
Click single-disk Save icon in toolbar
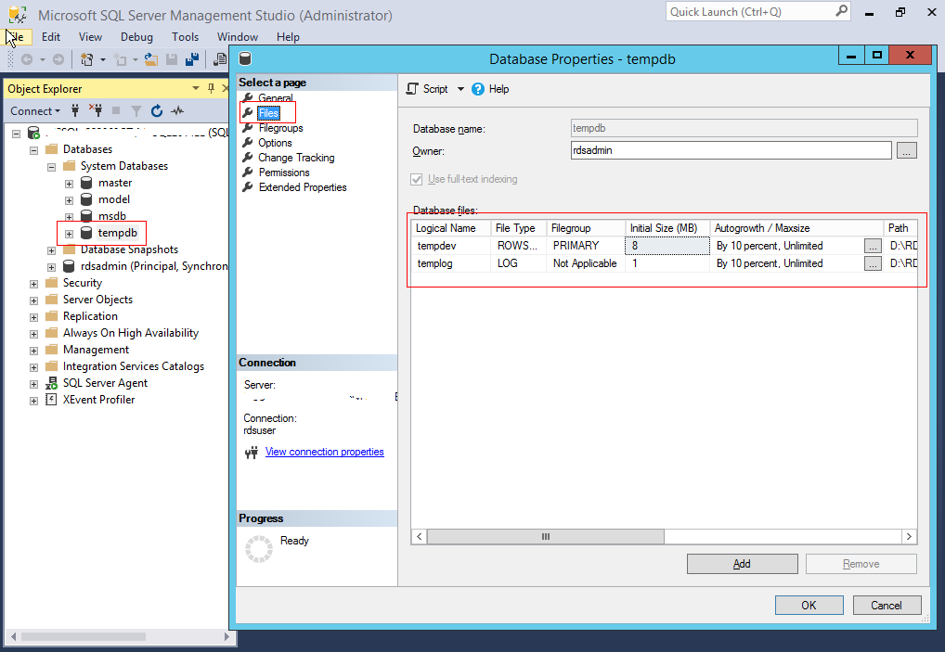172,59
